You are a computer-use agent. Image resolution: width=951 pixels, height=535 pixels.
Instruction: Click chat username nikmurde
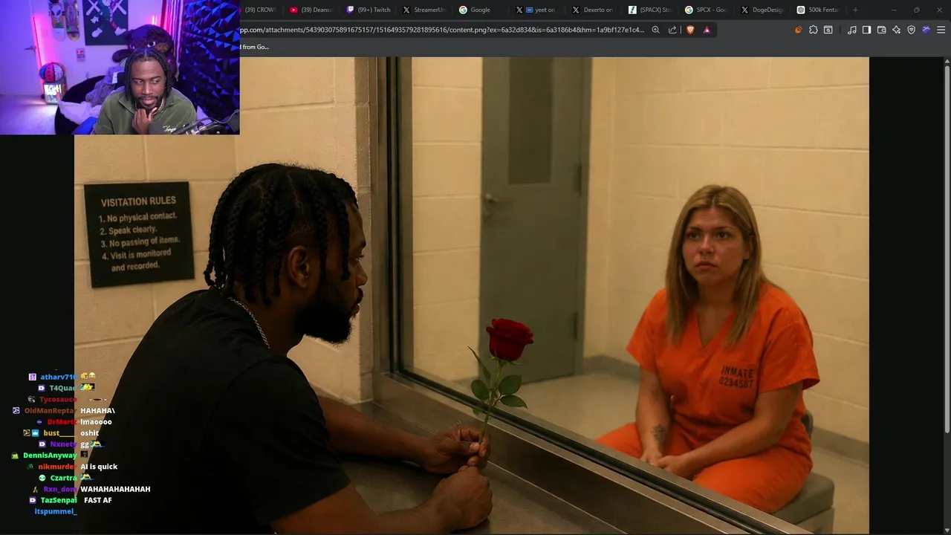[56, 467]
